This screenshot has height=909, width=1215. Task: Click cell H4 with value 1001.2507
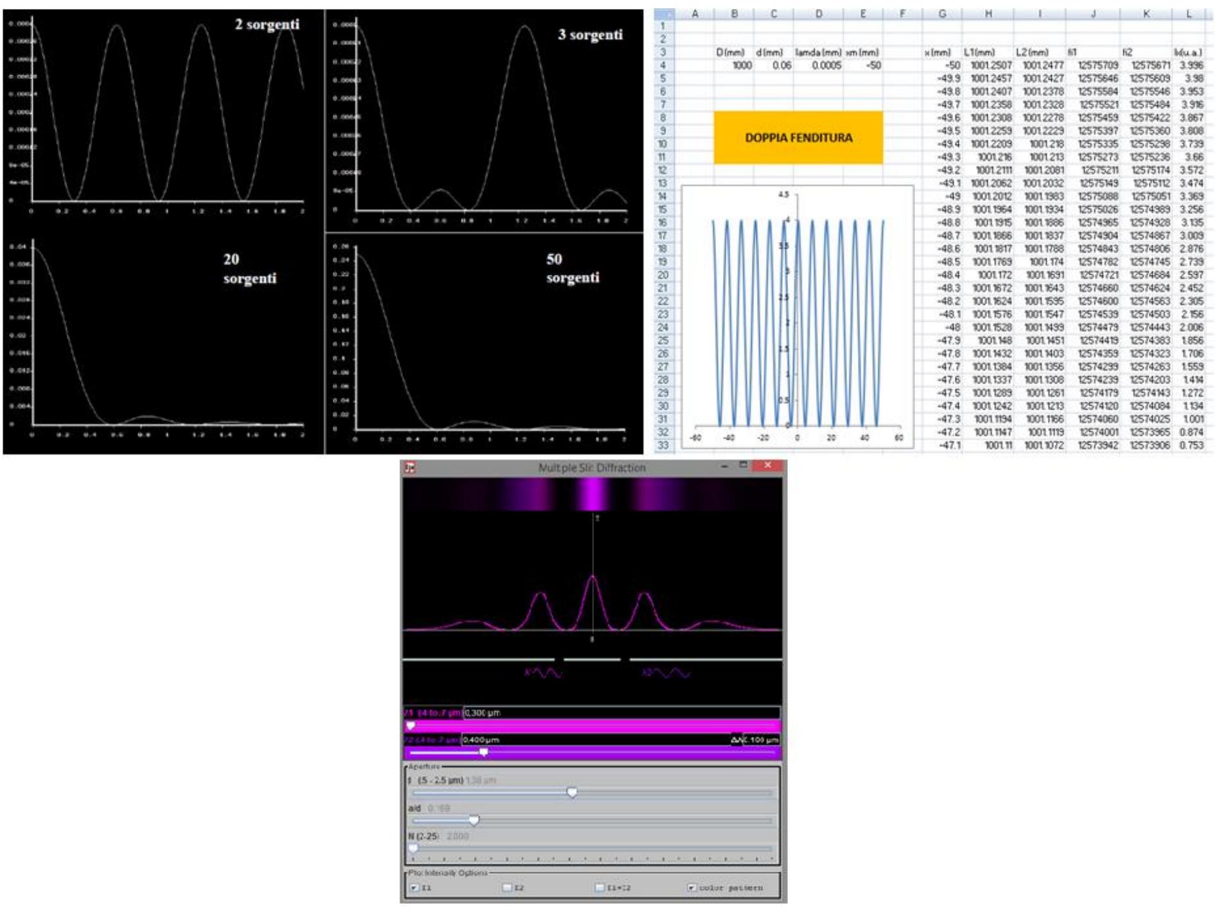(x=988, y=65)
